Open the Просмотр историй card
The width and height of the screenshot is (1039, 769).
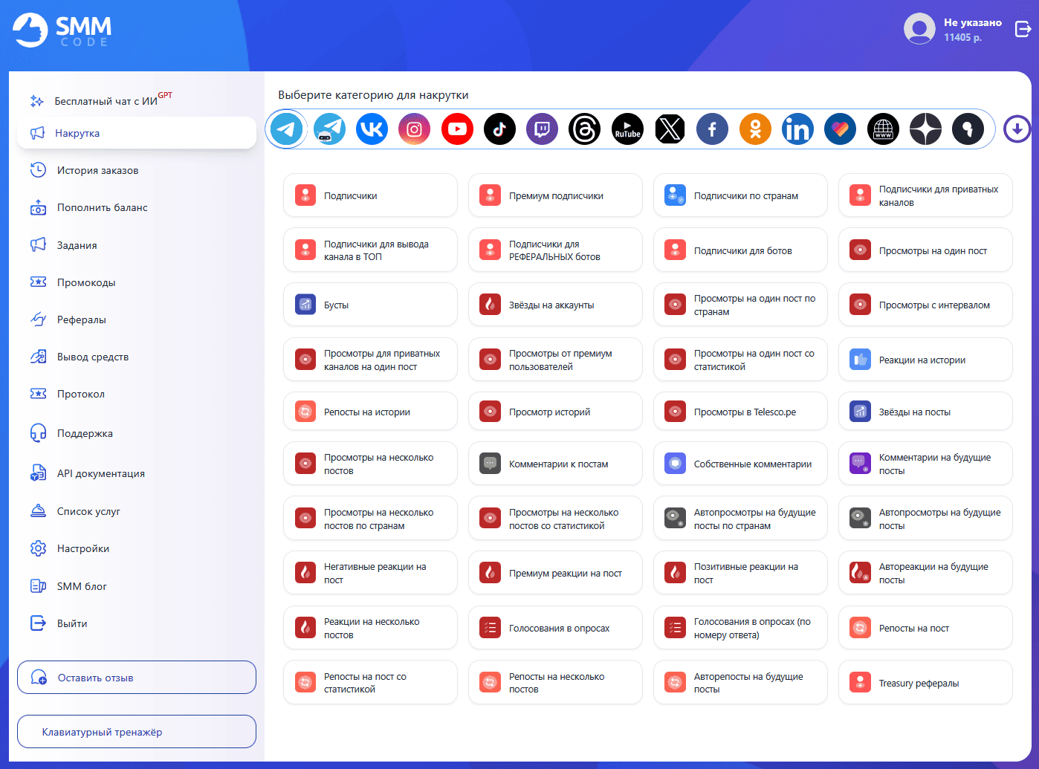coord(555,412)
